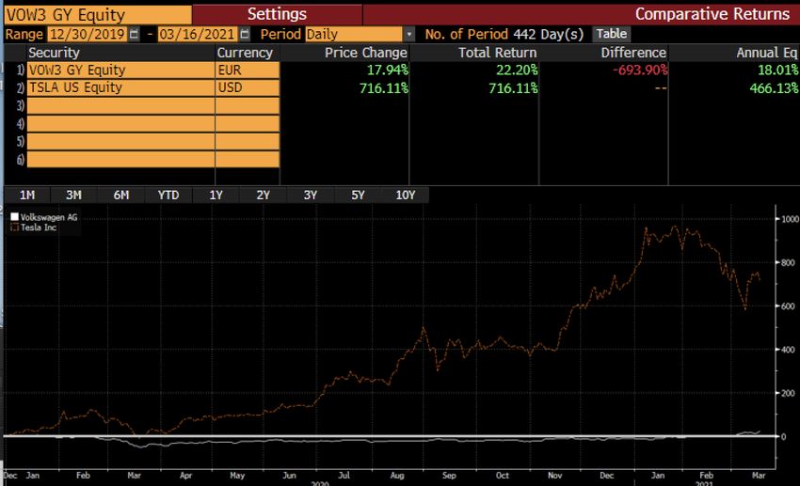Set chart range to 1M
The height and width of the screenshot is (486, 800).
pos(27,196)
